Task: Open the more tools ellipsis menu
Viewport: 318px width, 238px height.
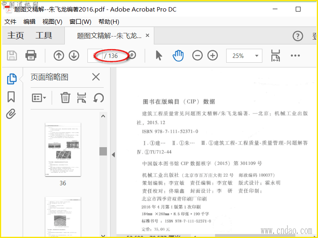Action: (295, 56)
